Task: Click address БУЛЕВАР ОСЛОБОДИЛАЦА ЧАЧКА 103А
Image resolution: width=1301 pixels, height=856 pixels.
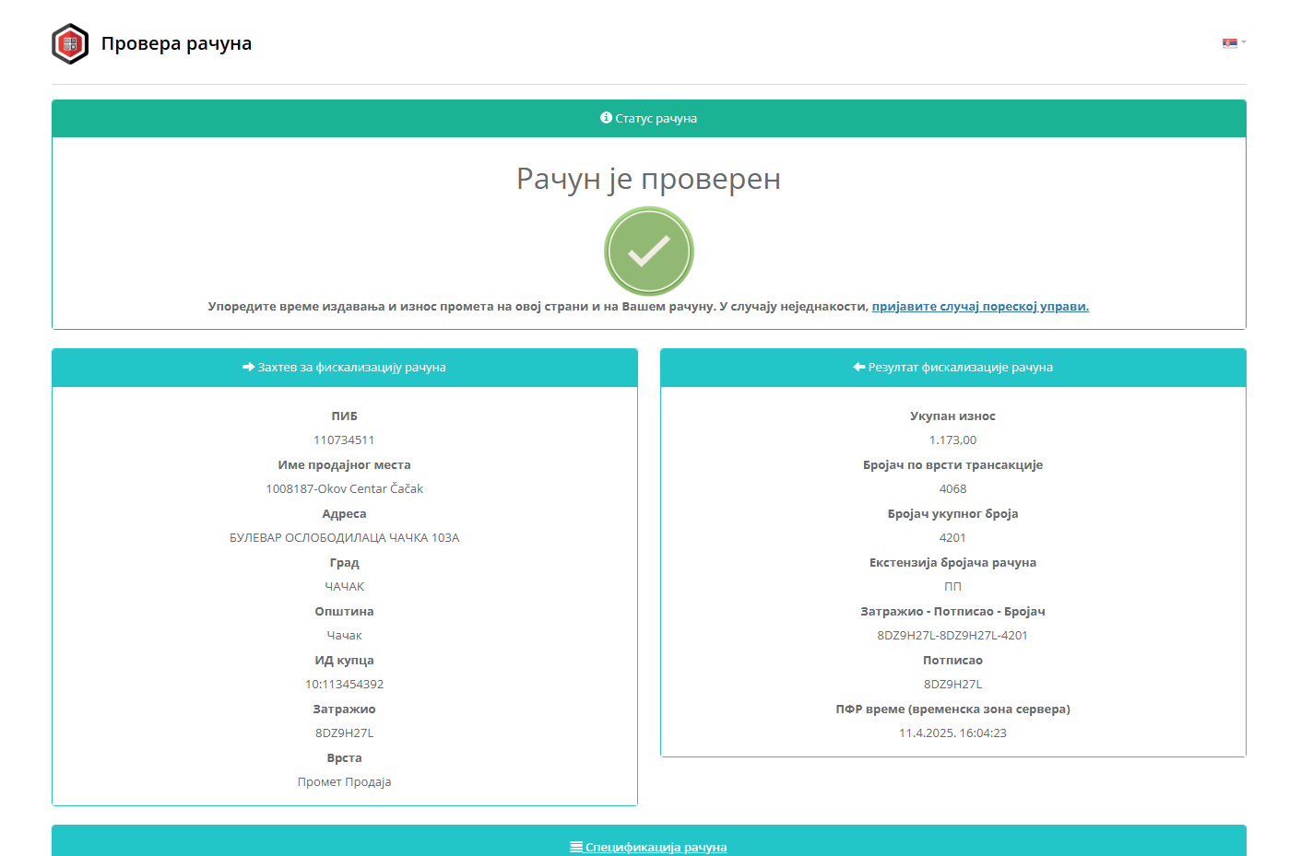Action: [344, 538]
